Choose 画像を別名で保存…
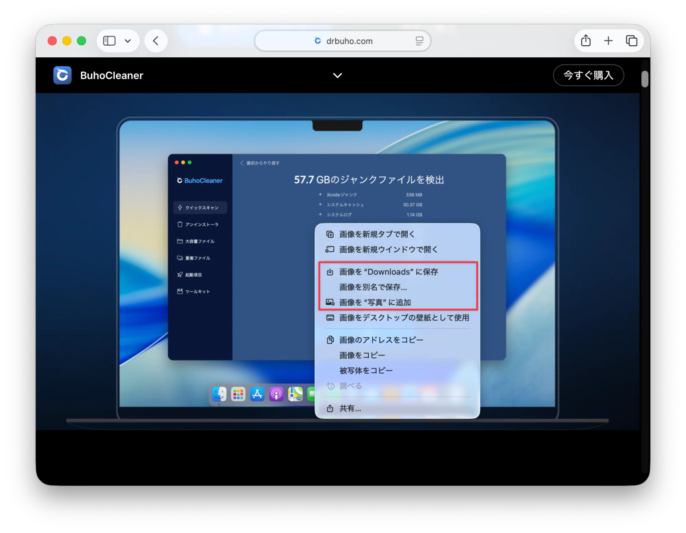The height and width of the screenshot is (533, 686). (397, 287)
